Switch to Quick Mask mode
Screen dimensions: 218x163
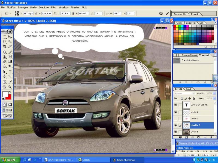[x=10, y=105]
